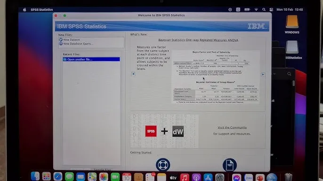Image resolution: width=323 pixels, height=181 pixels.
Task: Click Visit the Community link
Action: tap(232, 128)
